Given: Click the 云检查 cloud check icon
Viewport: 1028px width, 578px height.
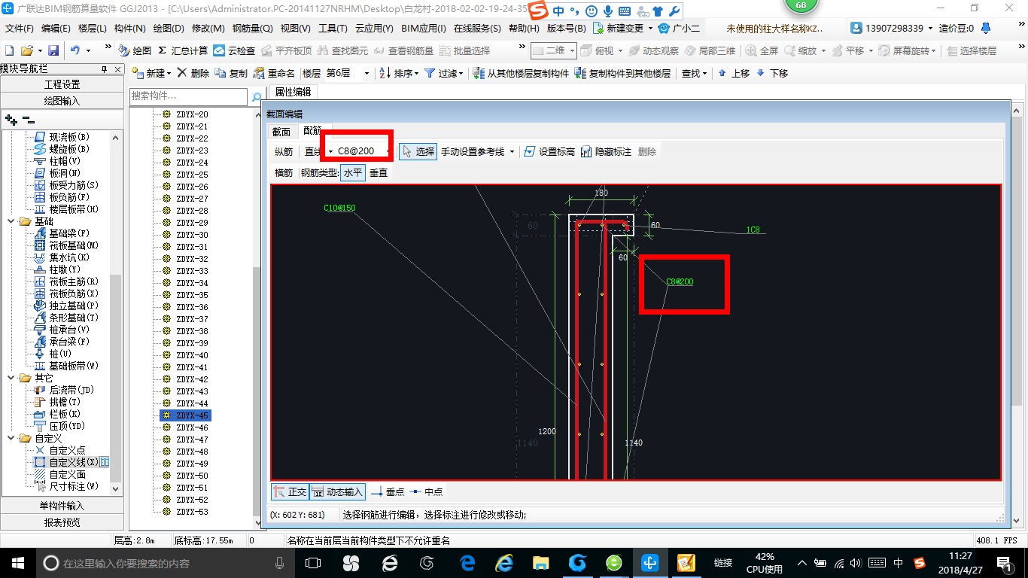Looking at the screenshot, I should tap(219, 50).
